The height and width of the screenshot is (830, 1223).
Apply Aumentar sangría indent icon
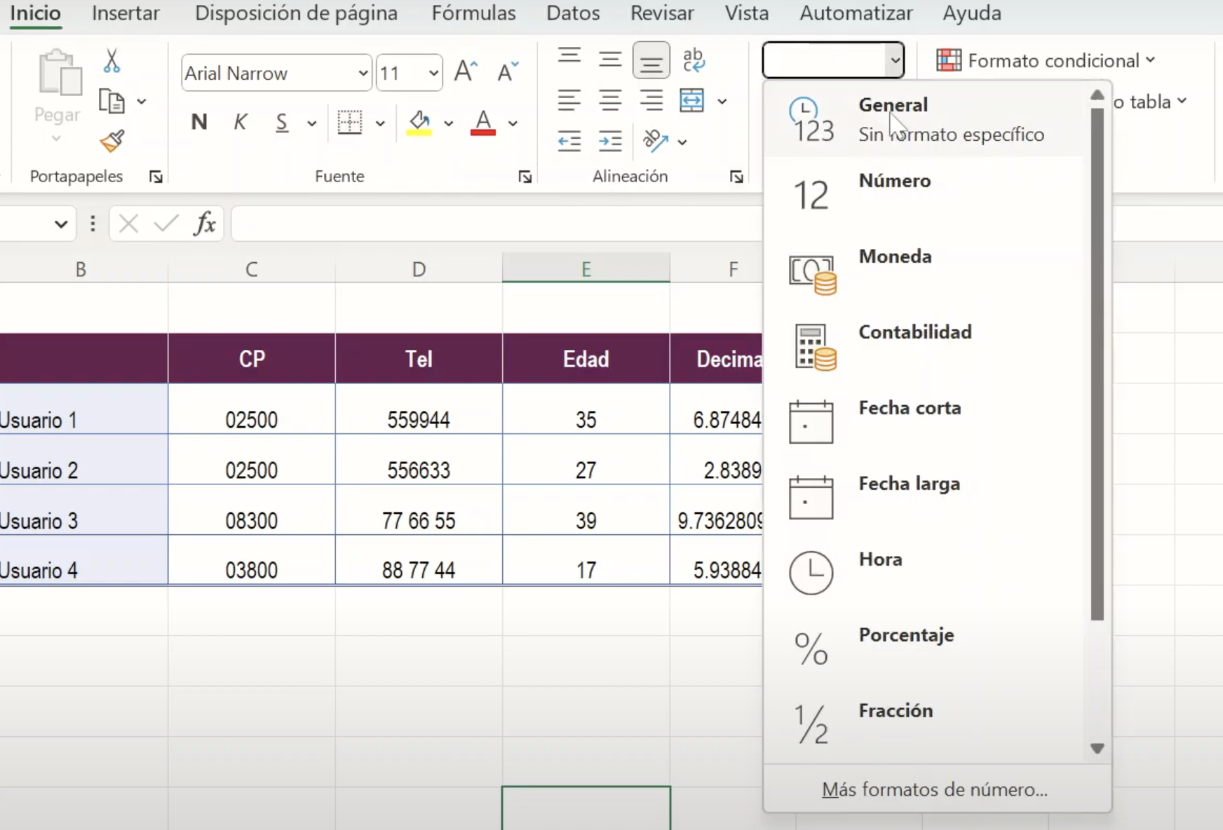(609, 142)
